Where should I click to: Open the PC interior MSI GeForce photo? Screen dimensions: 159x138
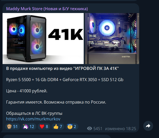coord(112,39)
